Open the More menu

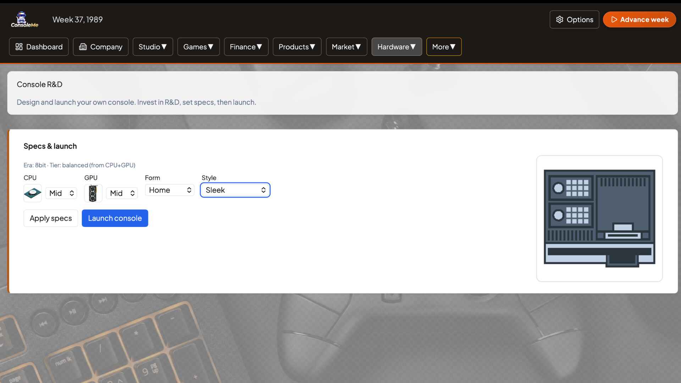444,46
